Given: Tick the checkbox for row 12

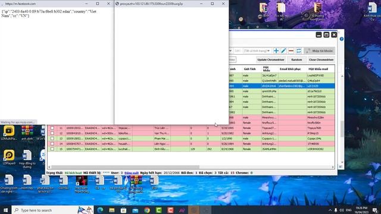Looking at the screenshot, I should click(52, 133).
